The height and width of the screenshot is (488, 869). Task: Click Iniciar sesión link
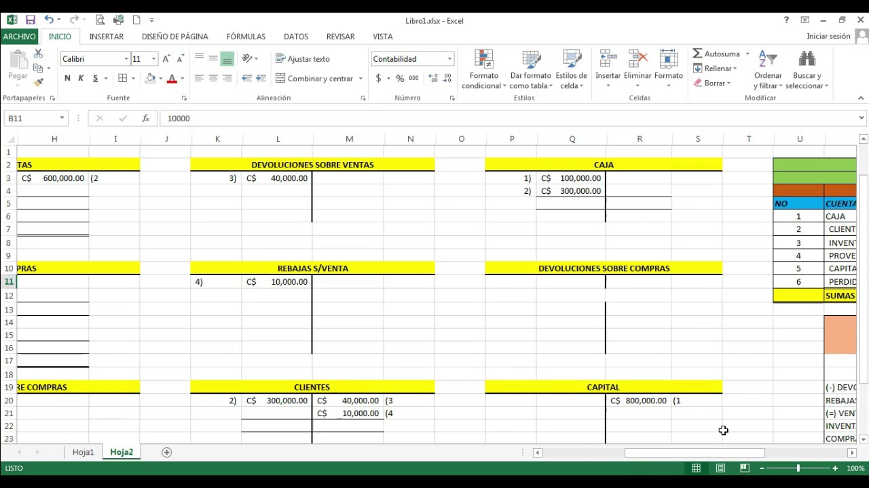[828, 37]
